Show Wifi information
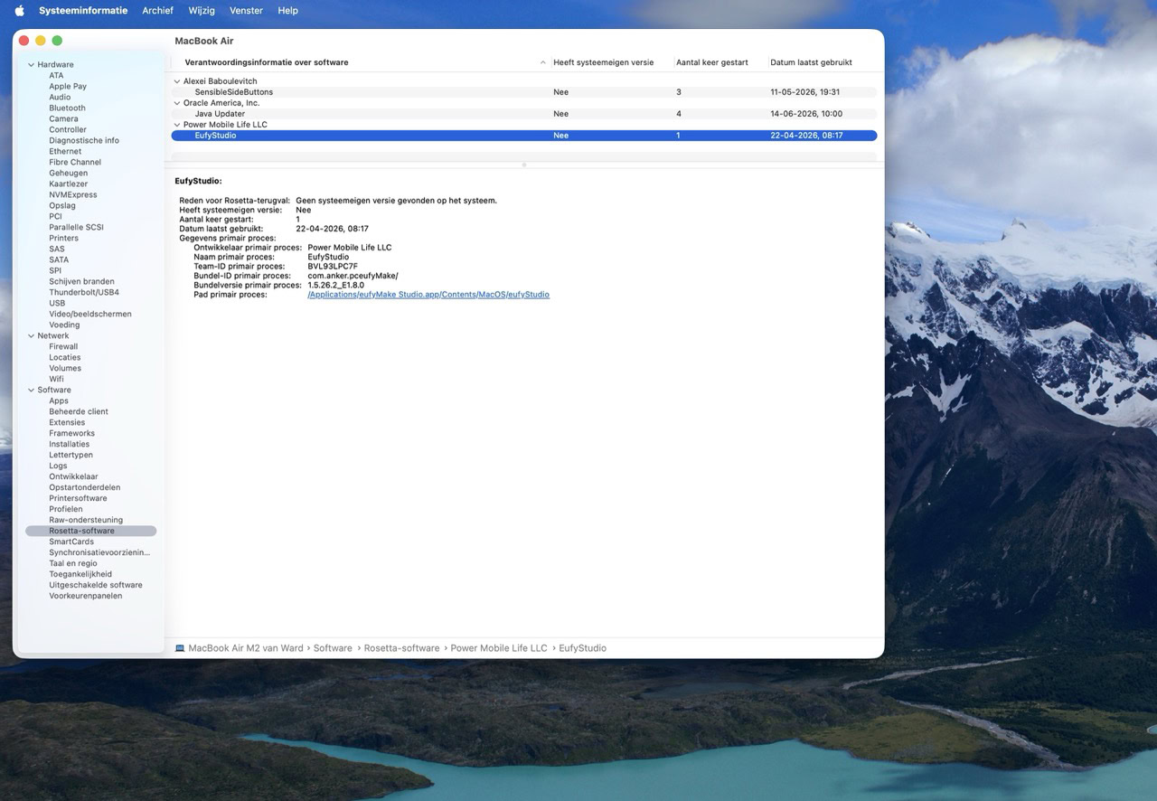This screenshot has height=801, width=1157. tap(56, 380)
